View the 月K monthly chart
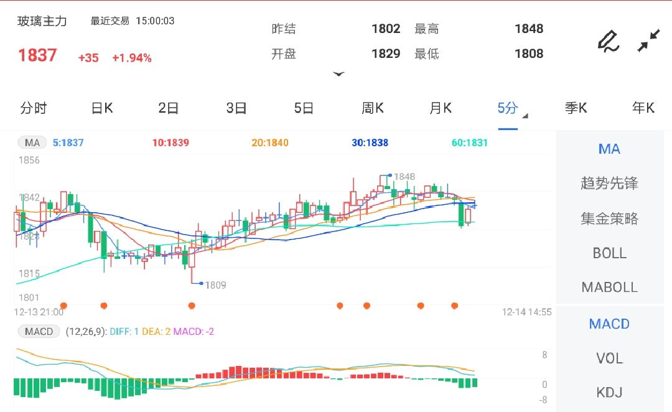Image resolution: width=672 pixels, height=412 pixels. [x=440, y=108]
